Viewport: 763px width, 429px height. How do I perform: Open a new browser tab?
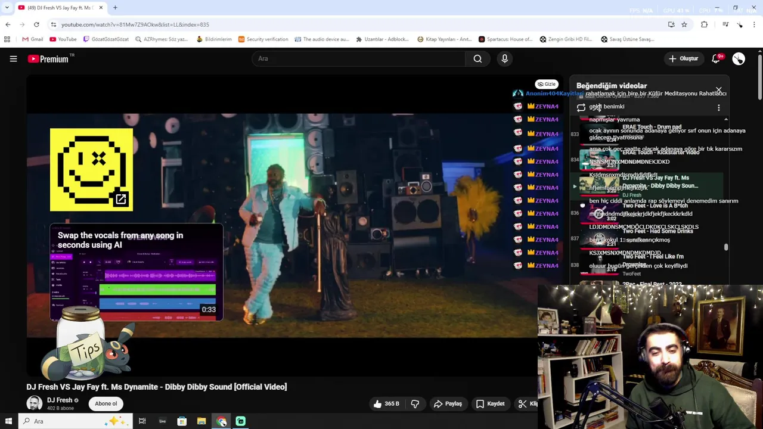tap(115, 8)
